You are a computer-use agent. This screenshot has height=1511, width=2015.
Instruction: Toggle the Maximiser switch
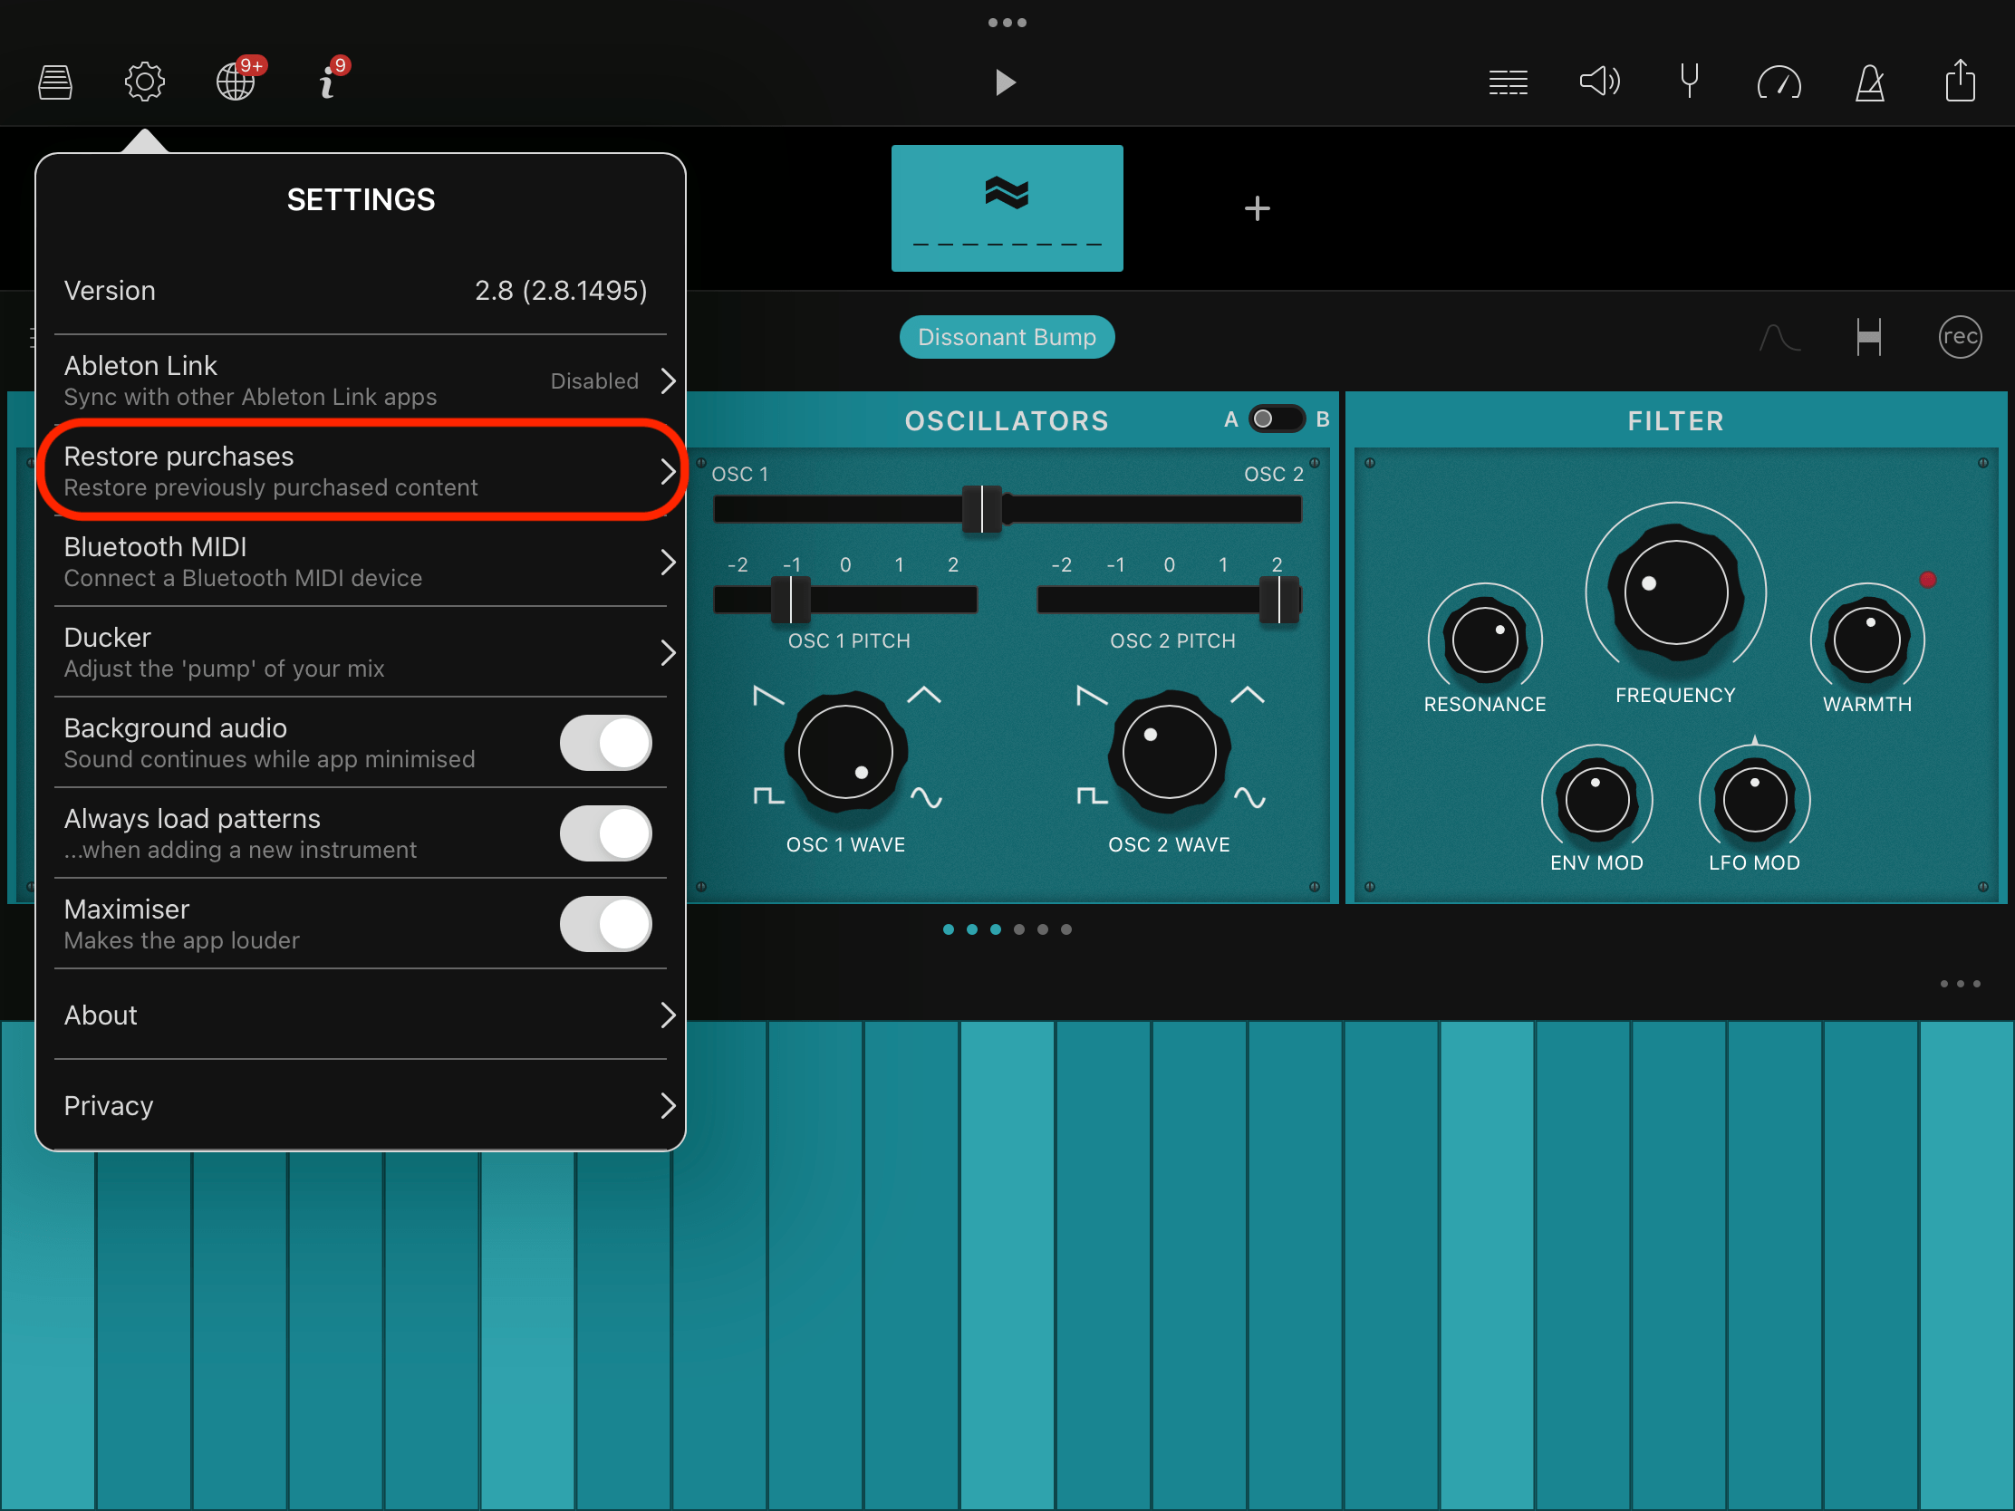tap(606, 924)
